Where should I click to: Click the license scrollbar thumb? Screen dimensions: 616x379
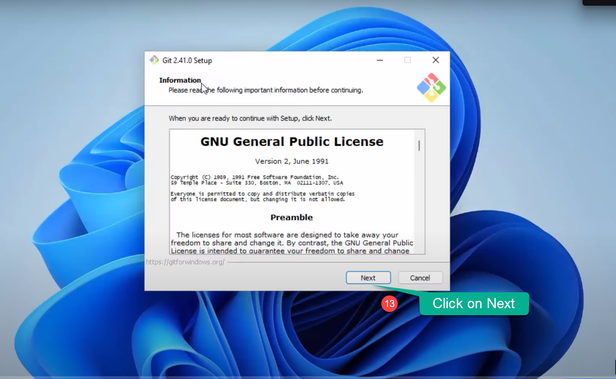pyautogui.click(x=419, y=145)
